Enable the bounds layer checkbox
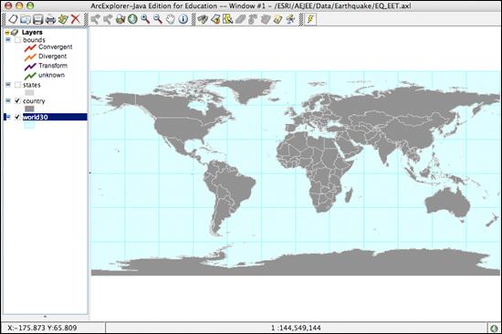The height and width of the screenshot is (334, 502). (x=17, y=40)
